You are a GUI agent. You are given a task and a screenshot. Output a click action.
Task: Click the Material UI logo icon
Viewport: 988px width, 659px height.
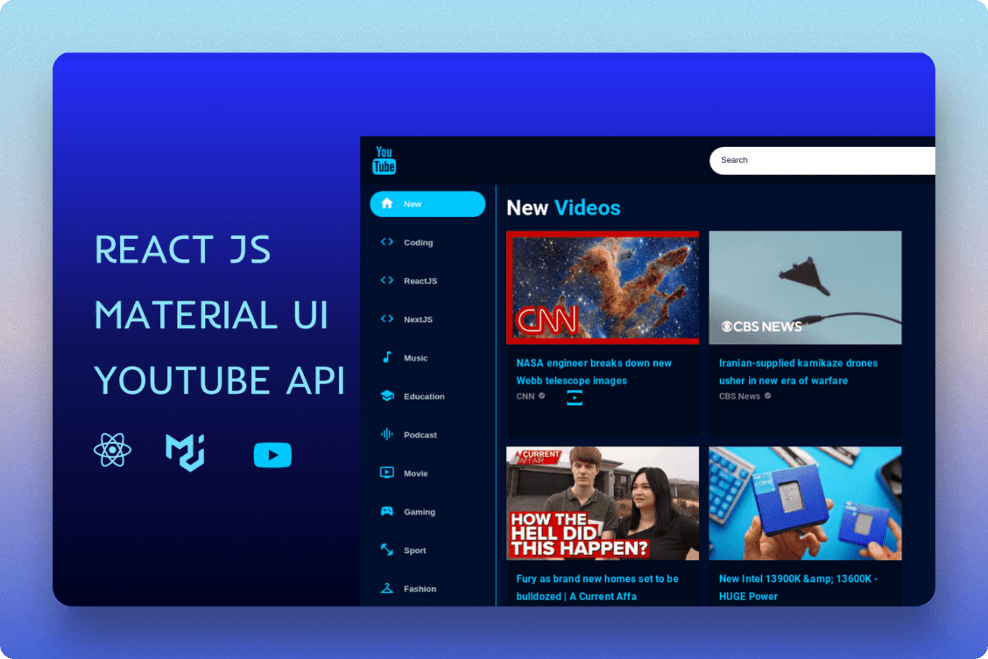click(x=186, y=452)
